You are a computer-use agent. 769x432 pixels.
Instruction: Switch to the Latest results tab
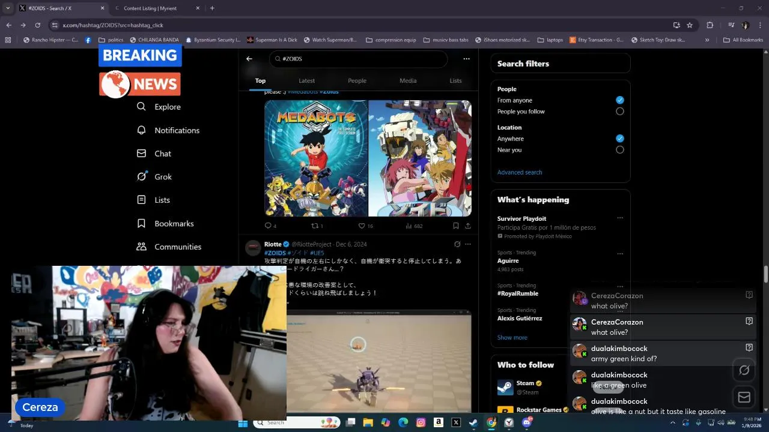pyautogui.click(x=306, y=80)
